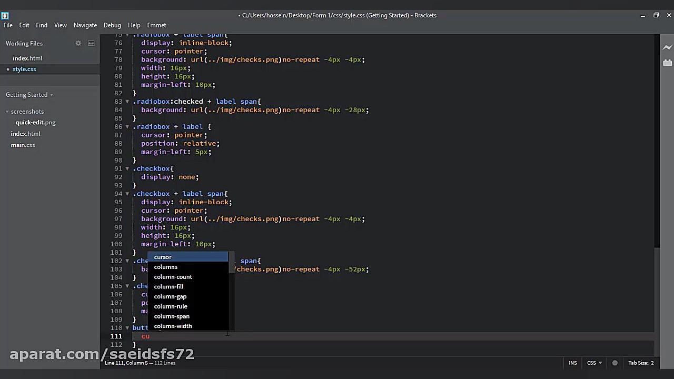This screenshot has width=674, height=379.
Task: Choose 'column-fill' from the code hints
Action: coord(188,287)
